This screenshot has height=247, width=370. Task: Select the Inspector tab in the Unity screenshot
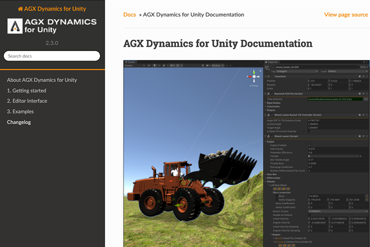(272, 62)
